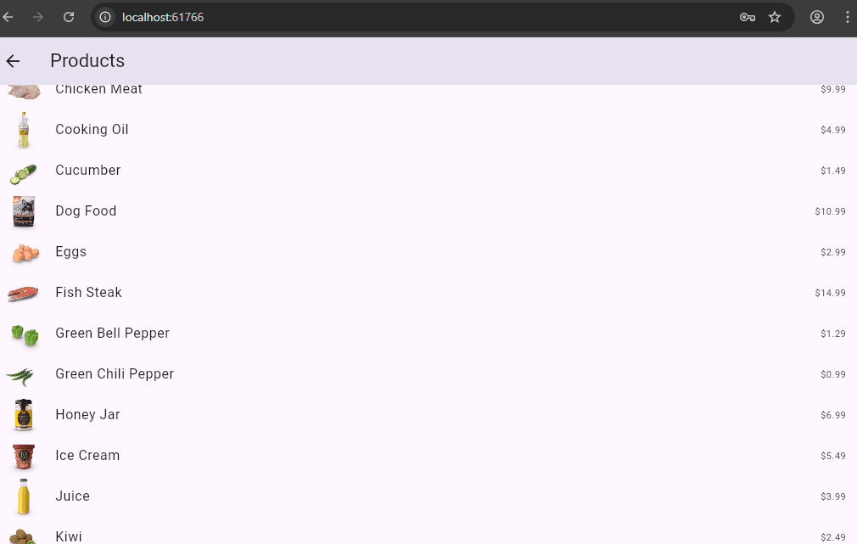Click the Green Chili Pepper image
The width and height of the screenshot is (857, 544).
(20, 376)
